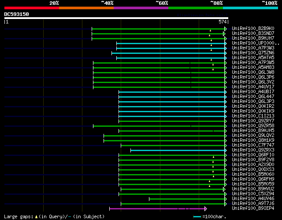Click the cyan 100char scale key
This screenshot has height=220, width=282.
(x=197, y=216)
